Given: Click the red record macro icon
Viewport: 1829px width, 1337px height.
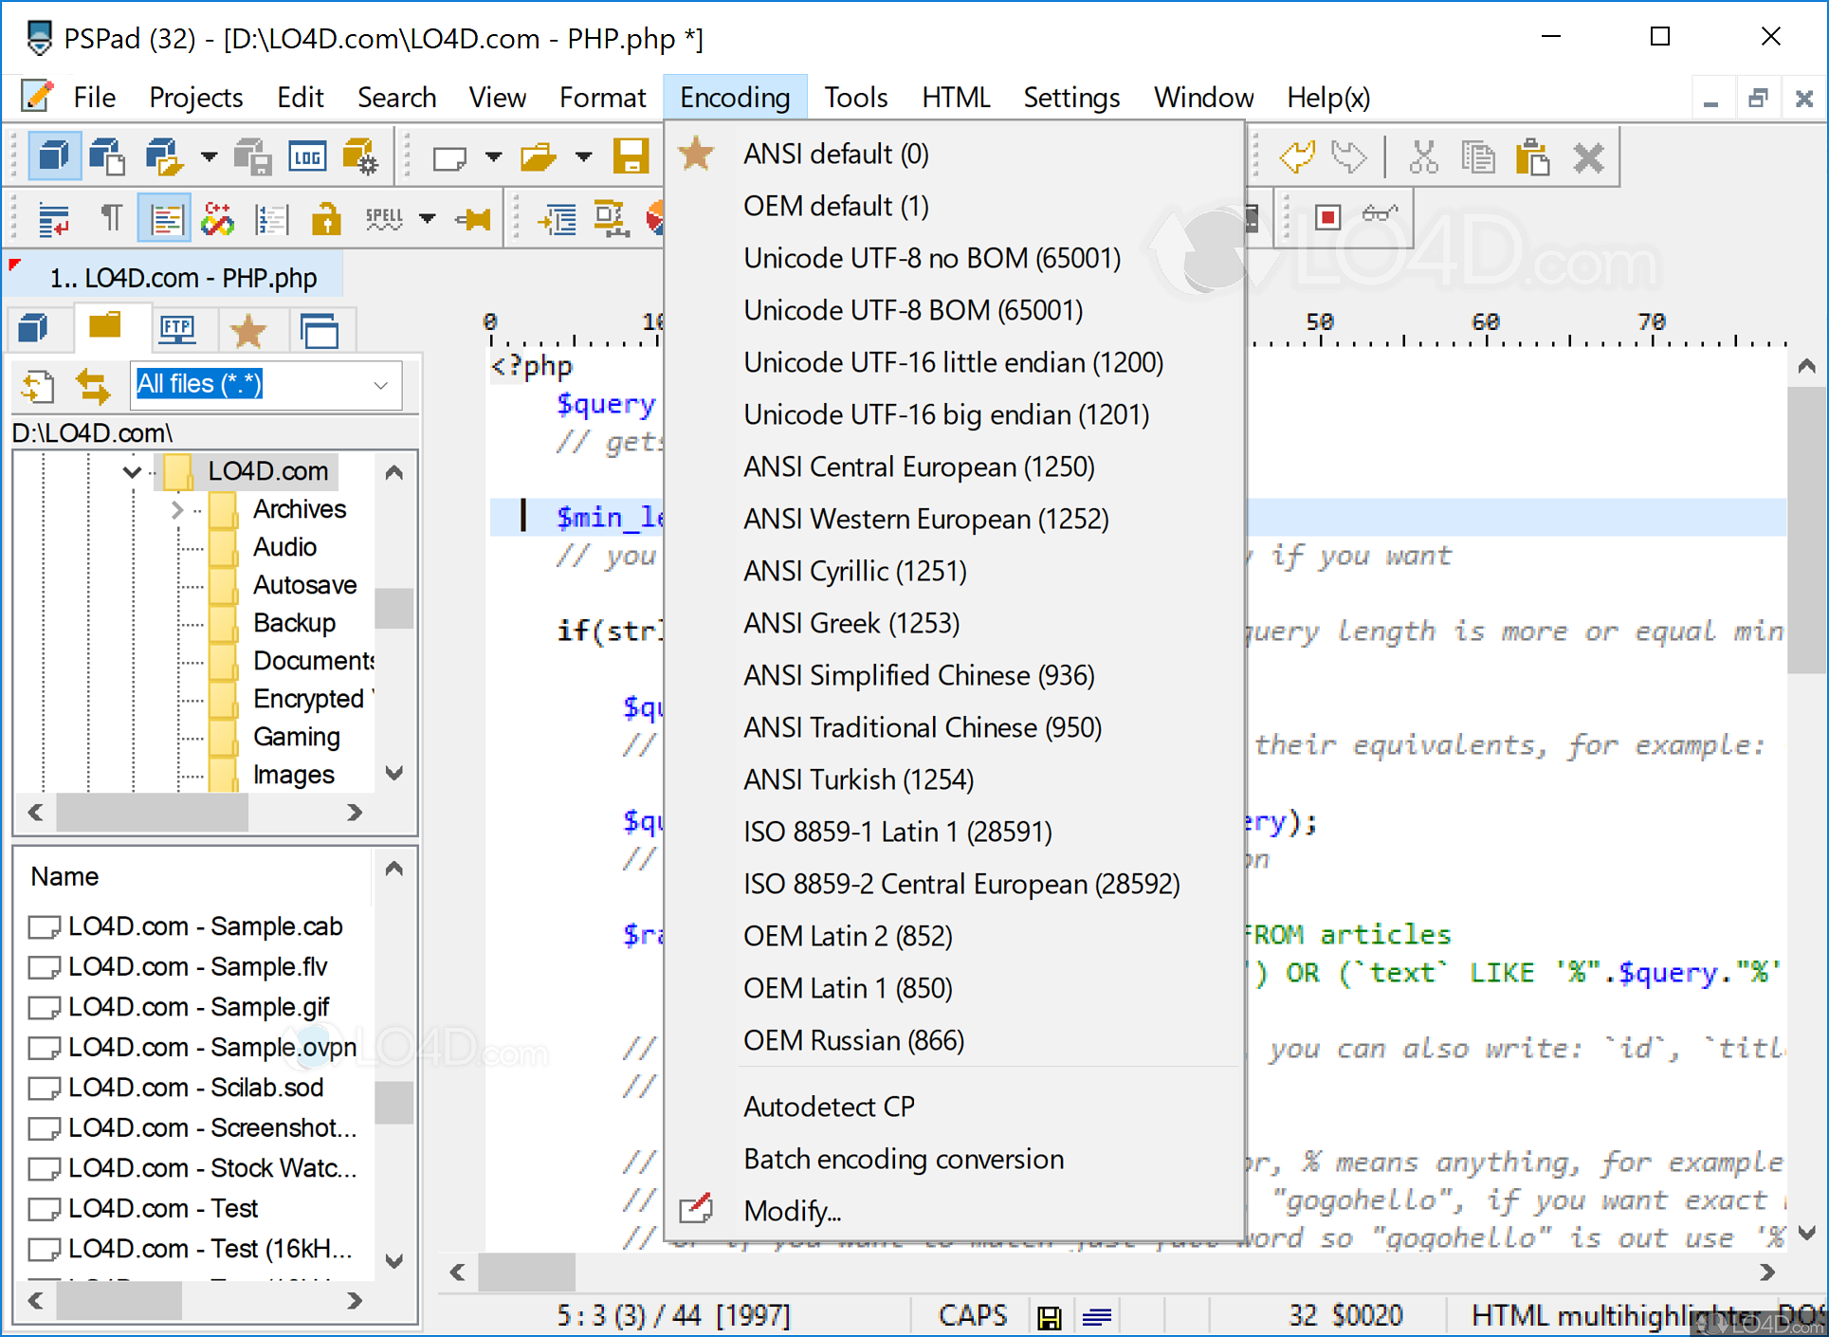Looking at the screenshot, I should (1327, 218).
